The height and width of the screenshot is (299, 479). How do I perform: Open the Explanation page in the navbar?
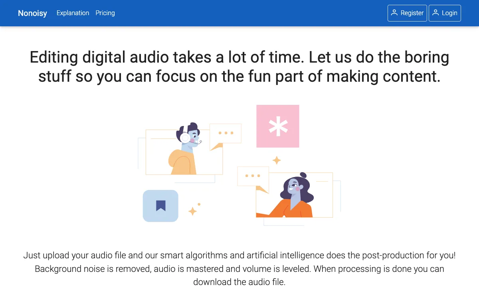(73, 13)
